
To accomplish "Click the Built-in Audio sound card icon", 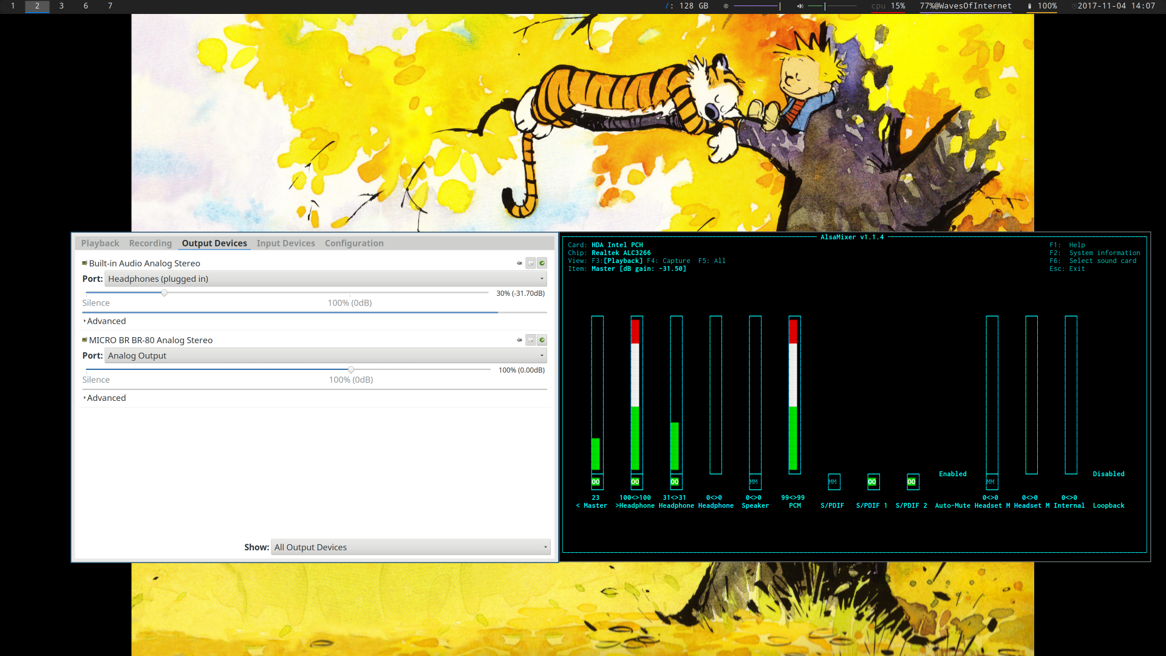I will pyautogui.click(x=84, y=263).
